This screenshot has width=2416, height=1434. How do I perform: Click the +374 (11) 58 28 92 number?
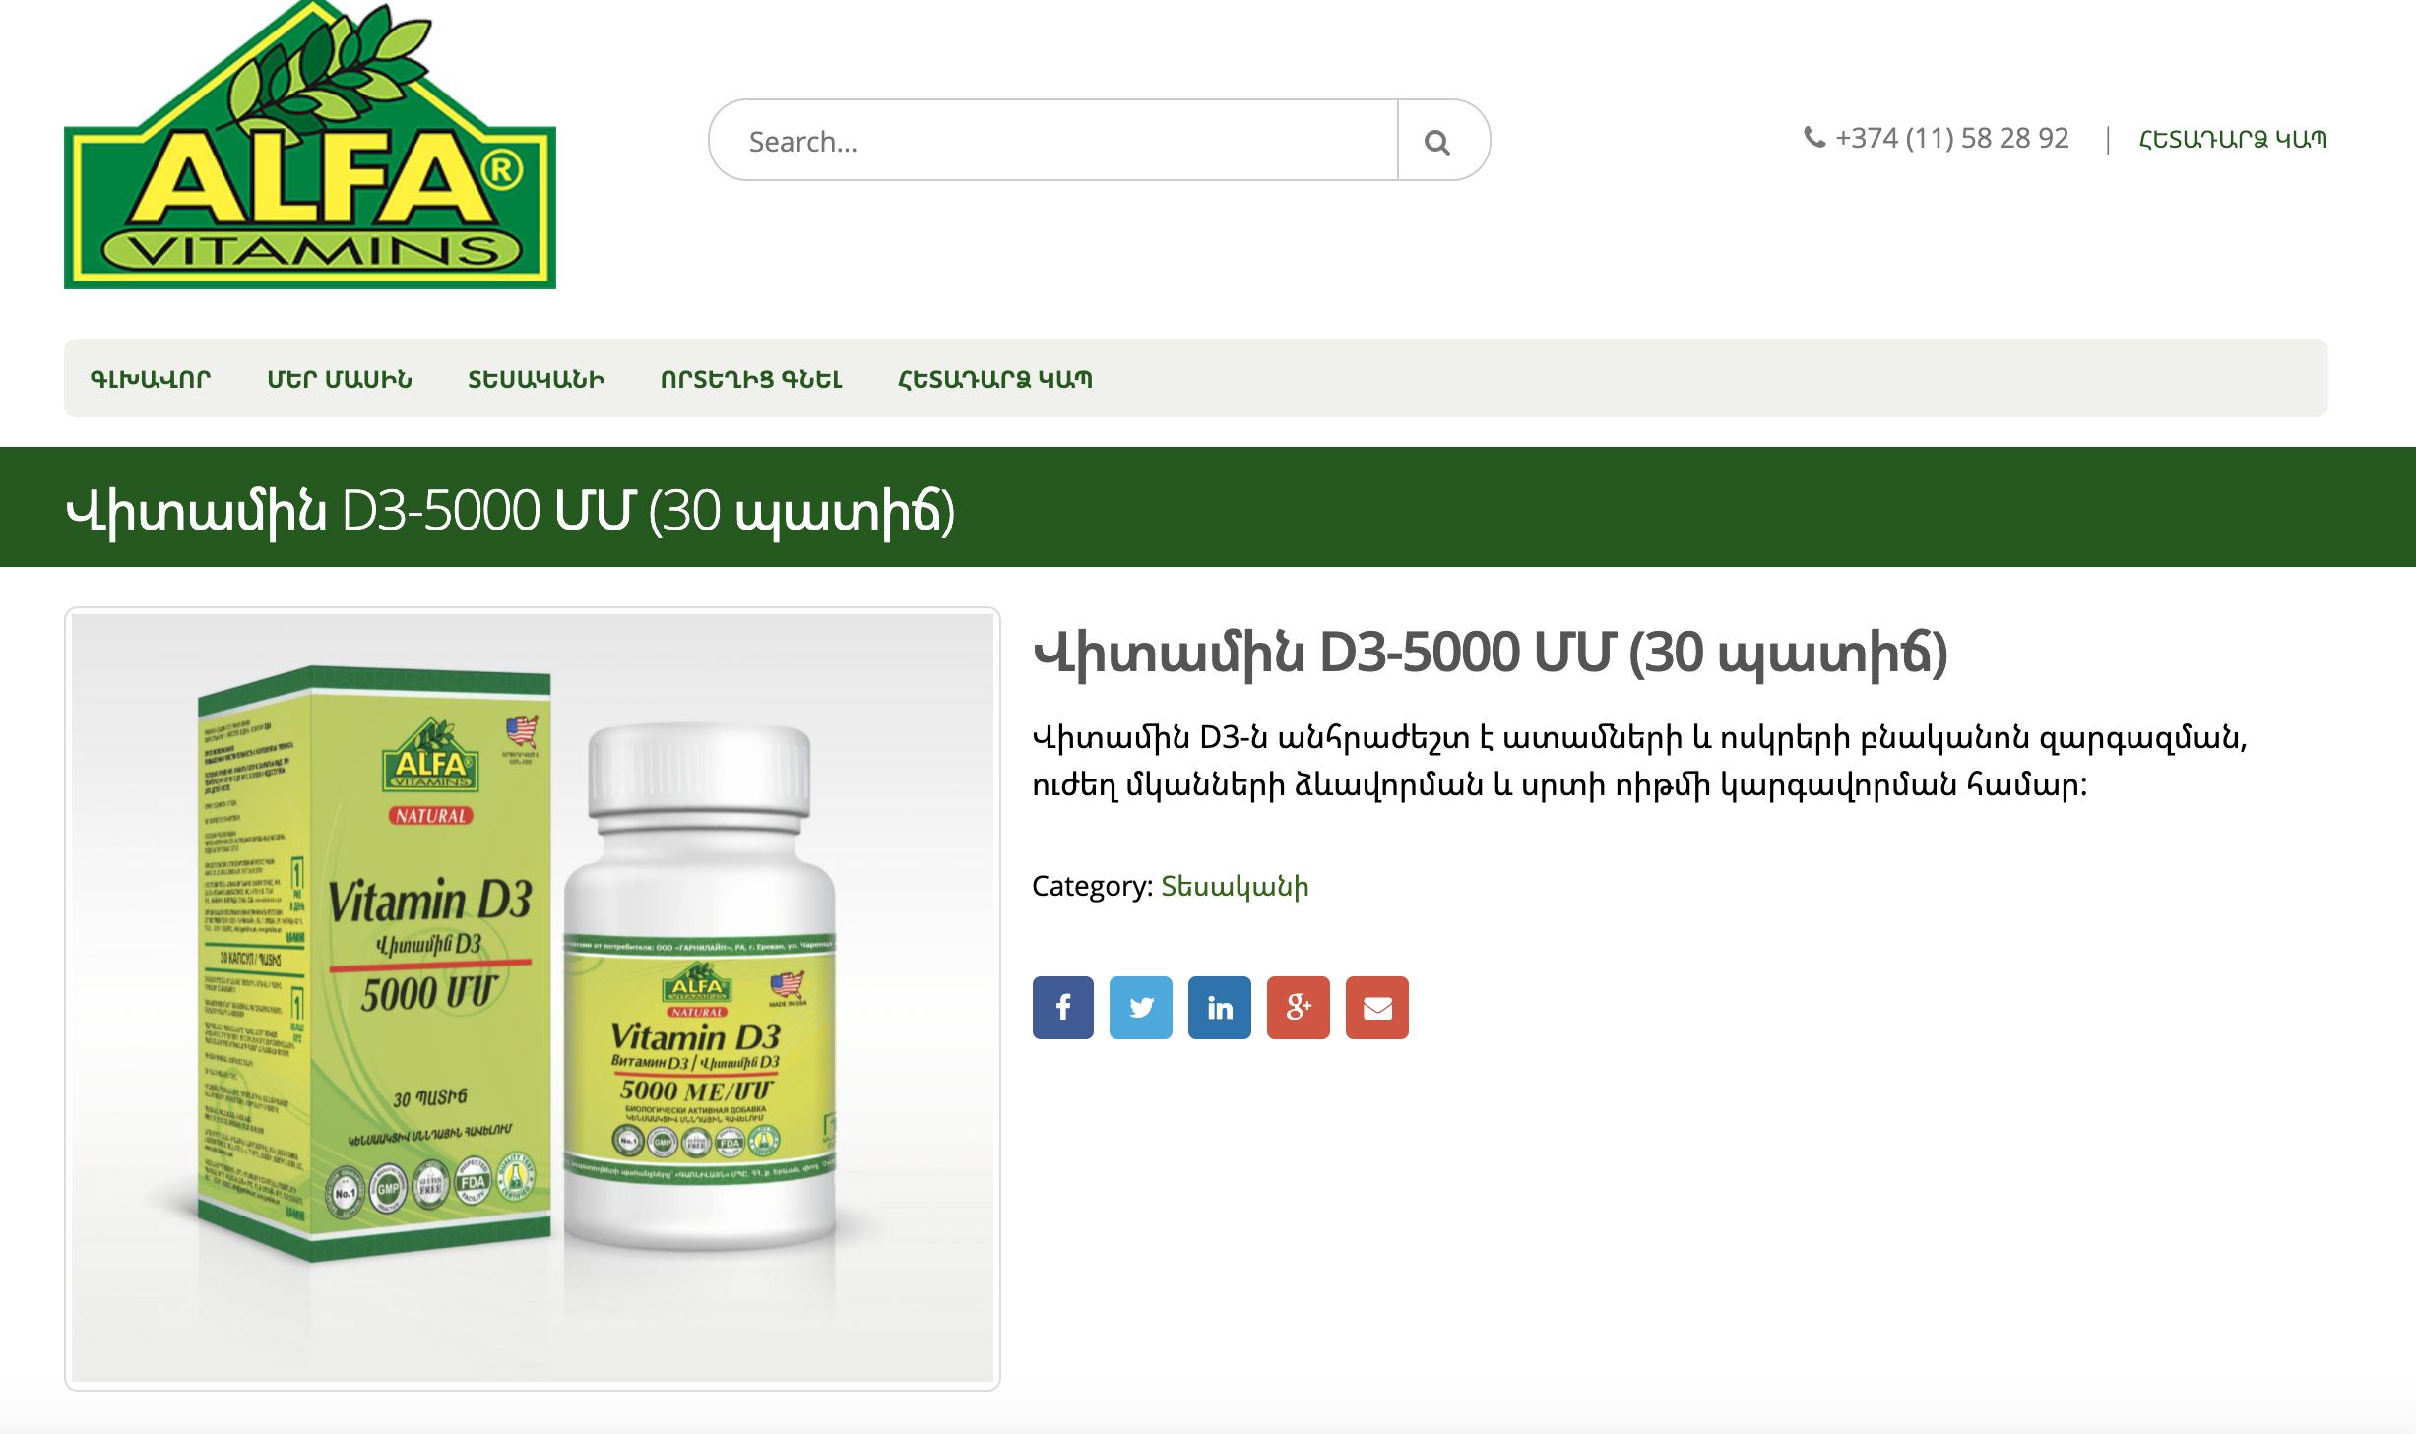click(1952, 138)
